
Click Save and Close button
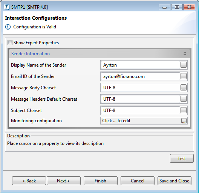click(x=175, y=181)
